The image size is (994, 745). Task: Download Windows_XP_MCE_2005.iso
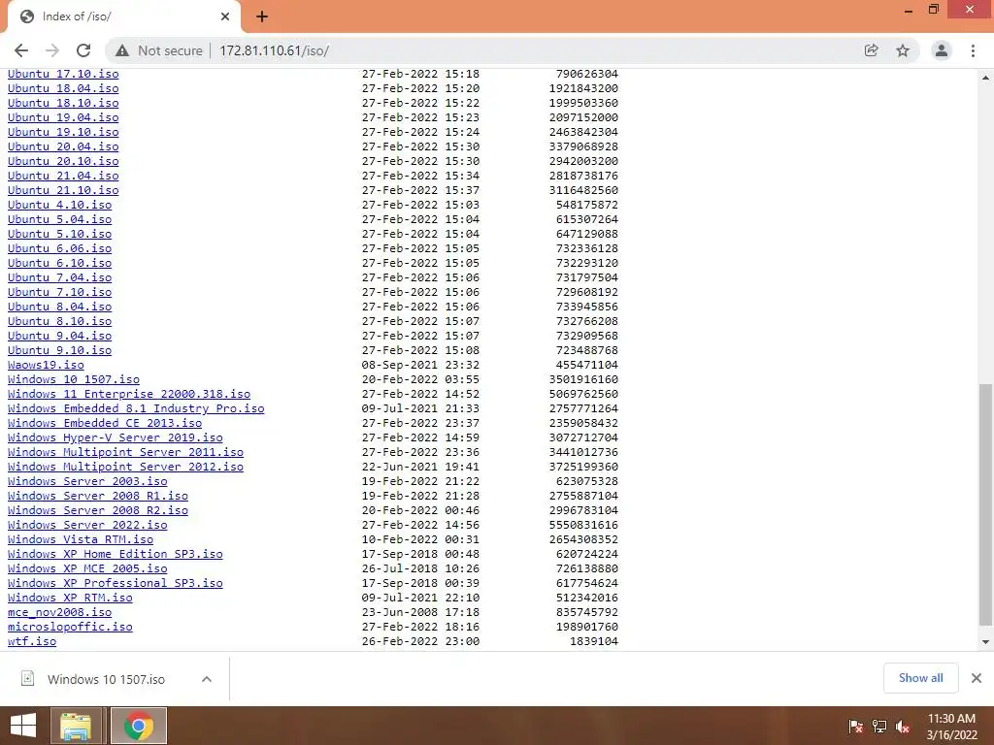[87, 569]
